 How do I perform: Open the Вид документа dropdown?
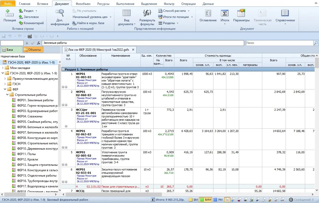point(126,17)
